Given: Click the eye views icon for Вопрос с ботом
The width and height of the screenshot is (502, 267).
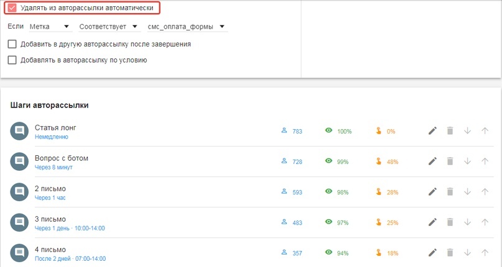Looking at the screenshot, I should [x=328, y=161].
